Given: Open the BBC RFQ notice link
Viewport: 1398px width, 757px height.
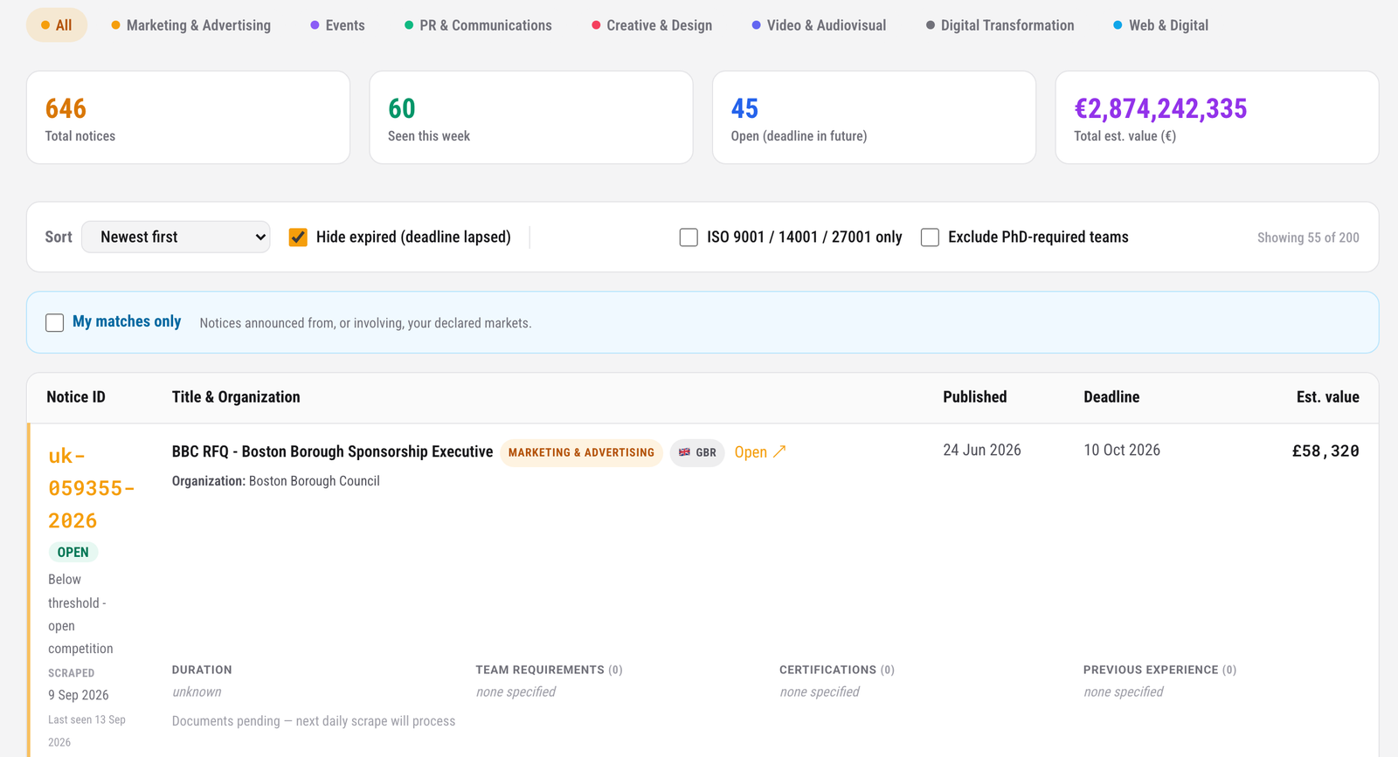Looking at the screenshot, I should pyautogui.click(x=760, y=451).
